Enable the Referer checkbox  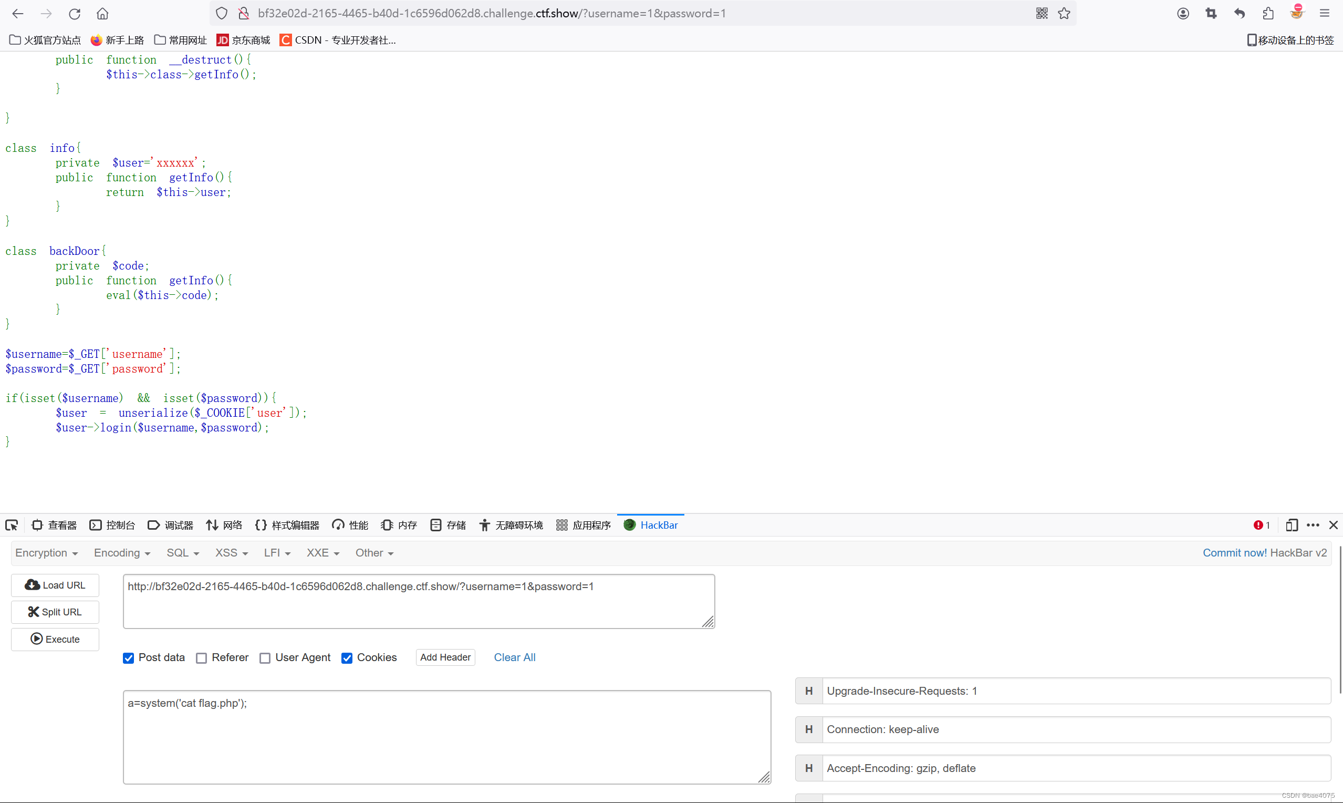pos(202,658)
